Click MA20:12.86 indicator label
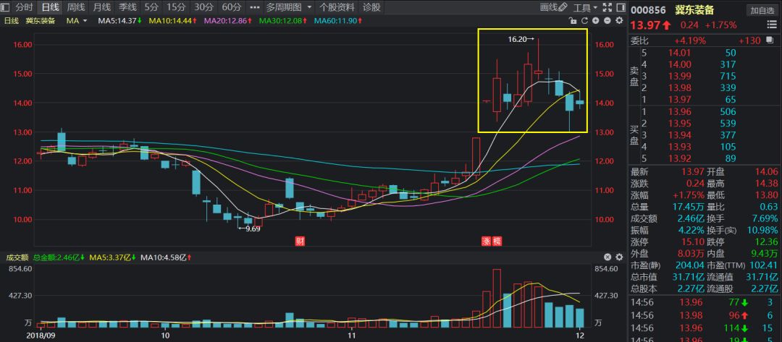 (x=228, y=20)
